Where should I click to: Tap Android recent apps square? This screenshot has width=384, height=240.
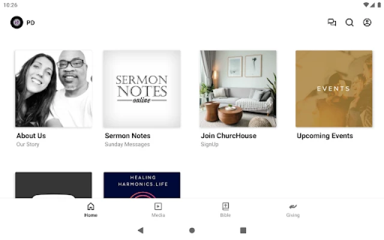[x=243, y=230]
